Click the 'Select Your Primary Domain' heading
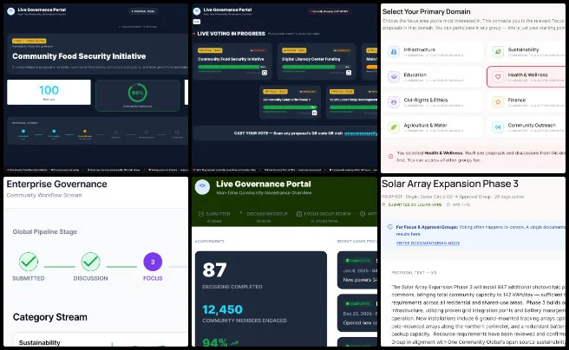The height and width of the screenshot is (350, 569). point(426,11)
